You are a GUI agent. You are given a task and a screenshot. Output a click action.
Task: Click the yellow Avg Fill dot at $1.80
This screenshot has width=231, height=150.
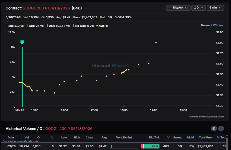click(x=156, y=43)
